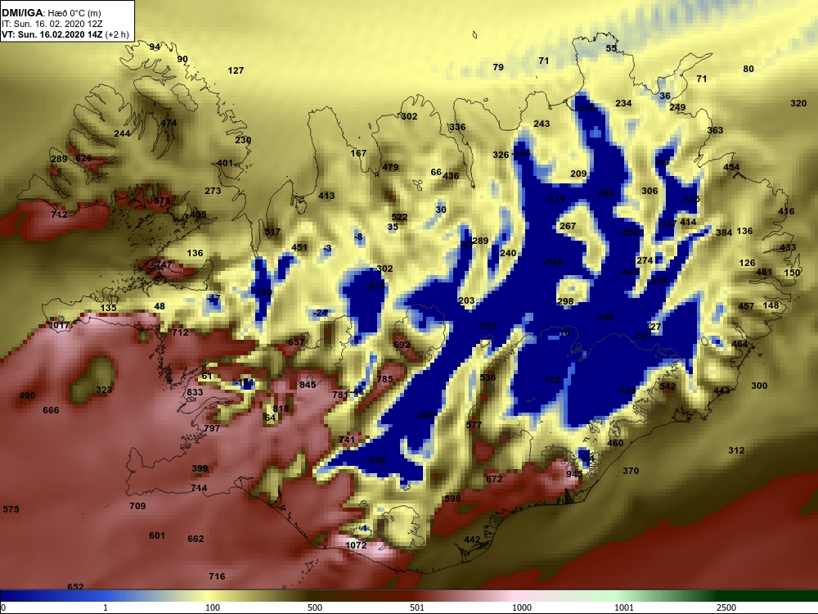Click the map value '1072' on the south coast
This screenshot has width=818, height=614.
coord(356,545)
